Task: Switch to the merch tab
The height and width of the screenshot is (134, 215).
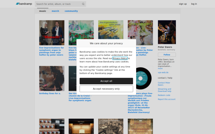Action: coord(55,11)
